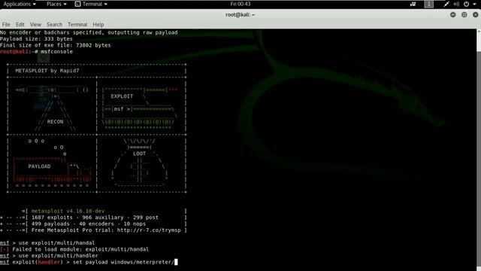Click 'No encoder or badchars specified' line
Screen dimensions: 481x271
[x=89, y=32]
